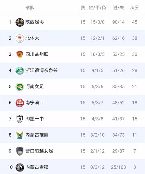Screen dimensions: 145x174
Task: Click the 浙江德清亲泉谷 team emblem
Action: coord(20,71)
